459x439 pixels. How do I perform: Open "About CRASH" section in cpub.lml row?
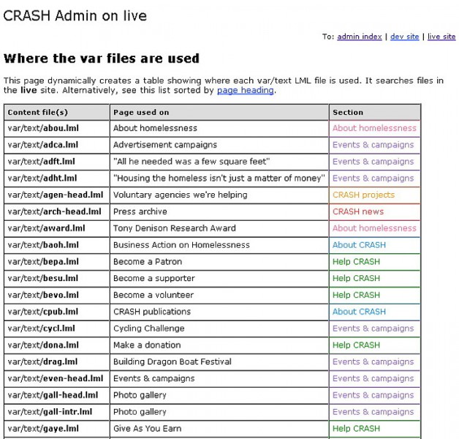358,312
